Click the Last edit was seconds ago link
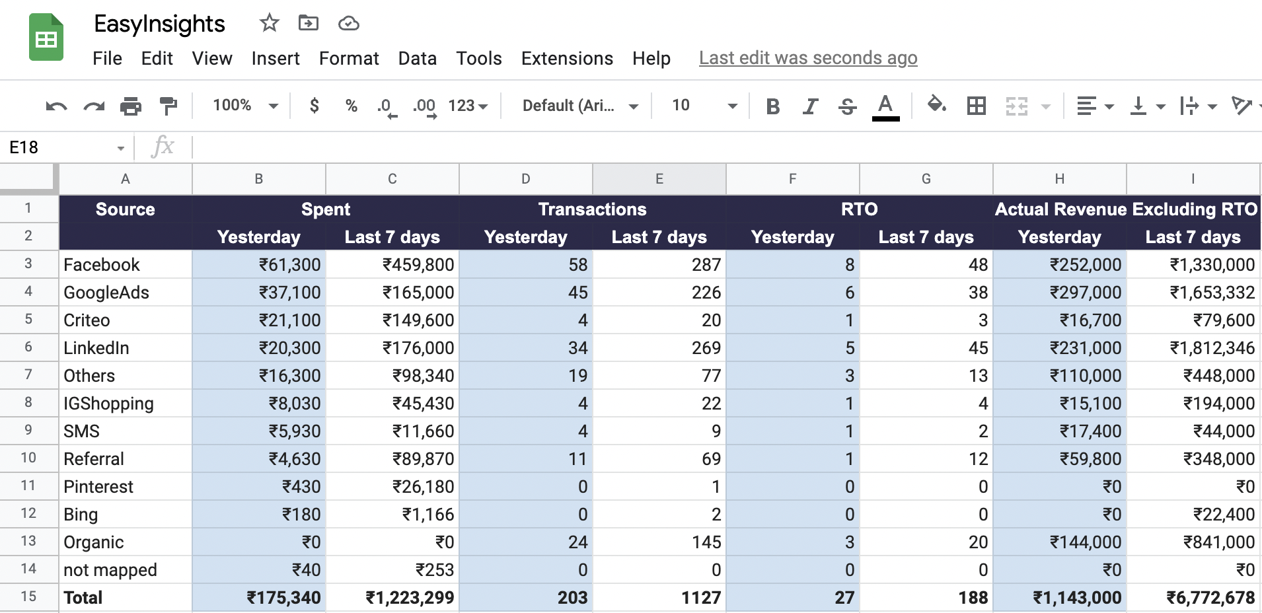Image resolution: width=1262 pixels, height=613 pixels. (x=807, y=58)
